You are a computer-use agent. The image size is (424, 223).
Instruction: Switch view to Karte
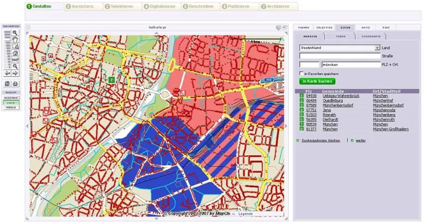[x=11, y=103]
